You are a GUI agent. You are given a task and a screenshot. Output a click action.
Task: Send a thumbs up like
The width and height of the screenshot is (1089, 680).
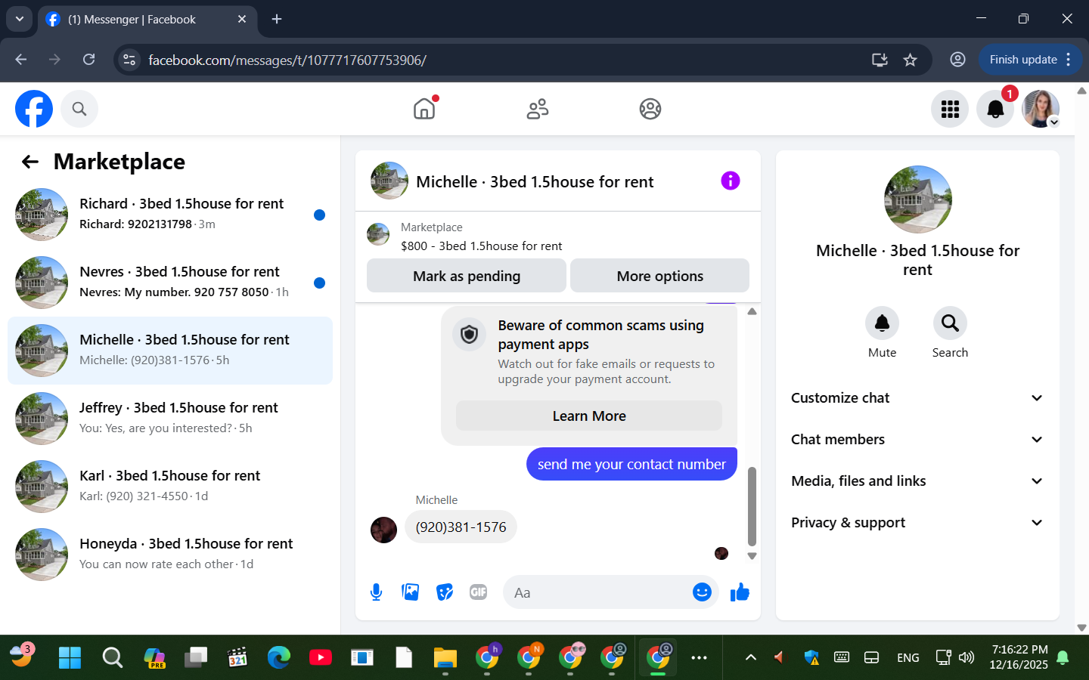740,592
